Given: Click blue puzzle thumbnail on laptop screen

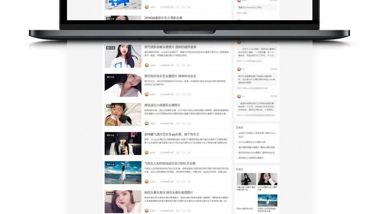Looking at the screenshot, I should click(123, 5).
